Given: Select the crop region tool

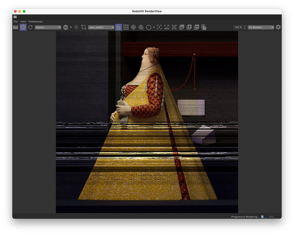Looking at the screenshot, I should point(84,27).
